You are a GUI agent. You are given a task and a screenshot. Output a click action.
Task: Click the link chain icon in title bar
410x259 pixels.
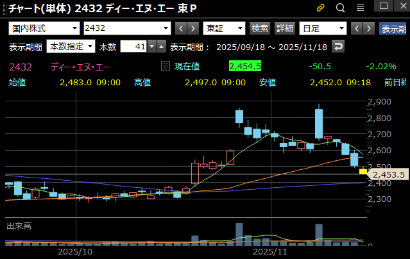click(321, 8)
